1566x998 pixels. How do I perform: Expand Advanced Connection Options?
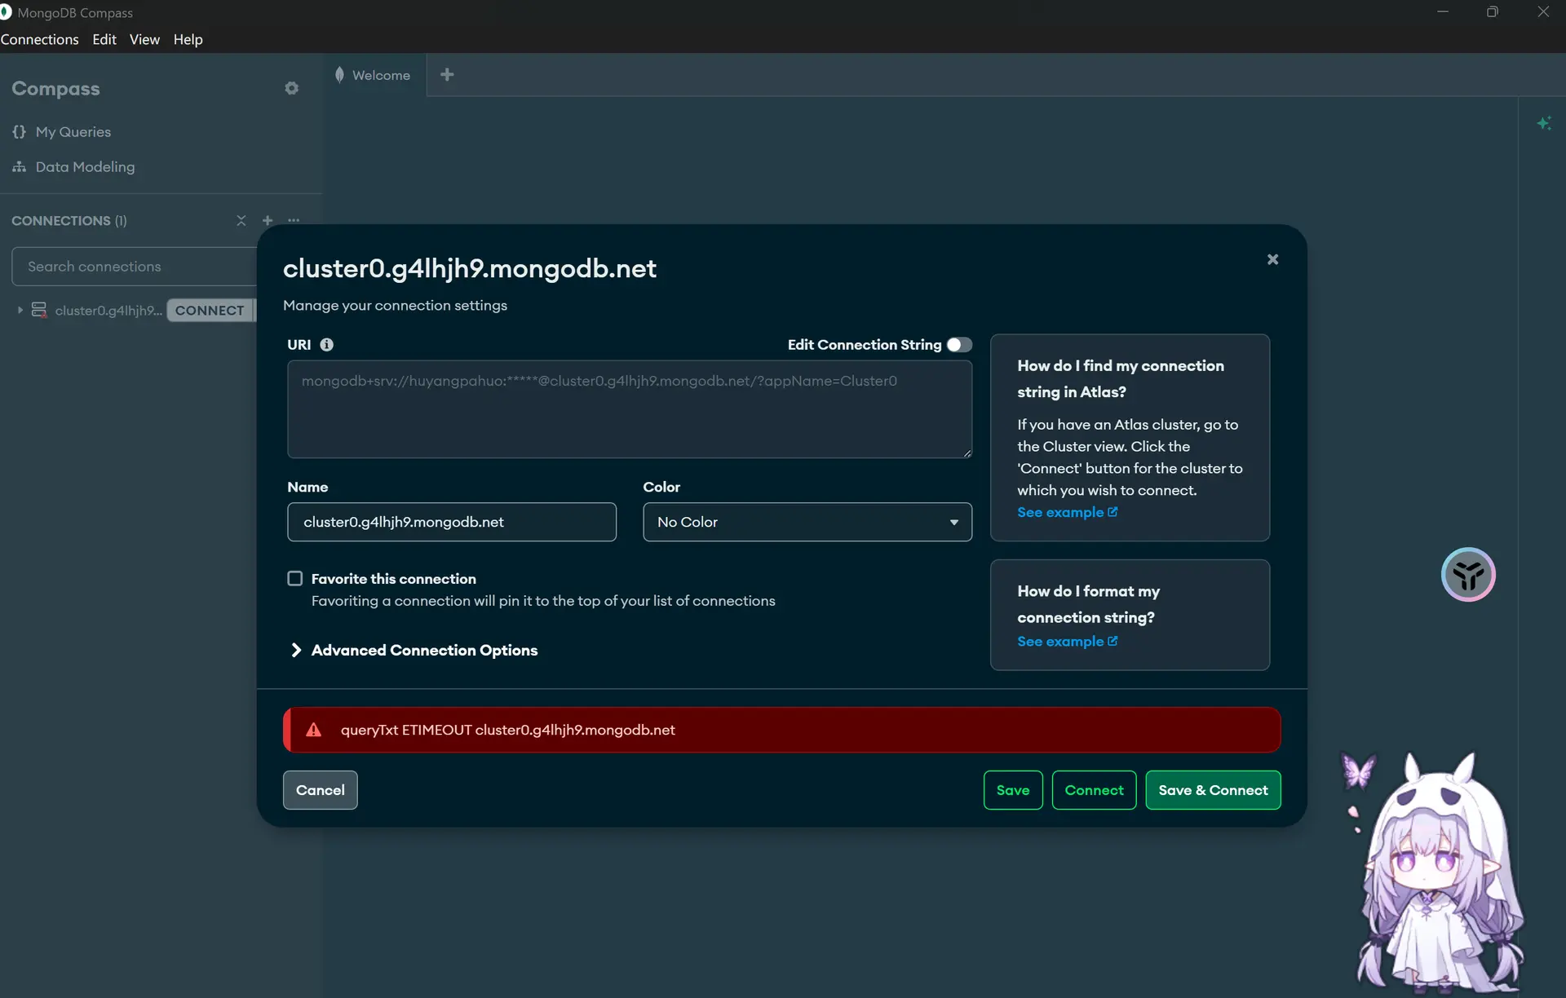tap(414, 650)
